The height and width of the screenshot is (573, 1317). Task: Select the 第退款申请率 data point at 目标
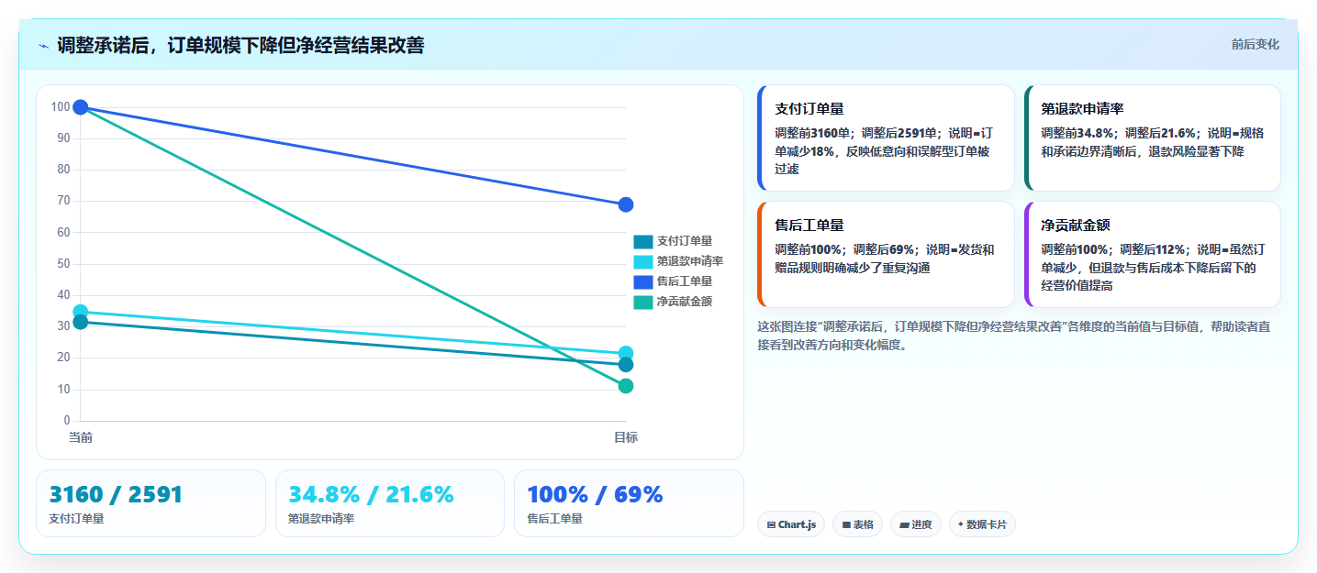pyautogui.click(x=626, y=353)
